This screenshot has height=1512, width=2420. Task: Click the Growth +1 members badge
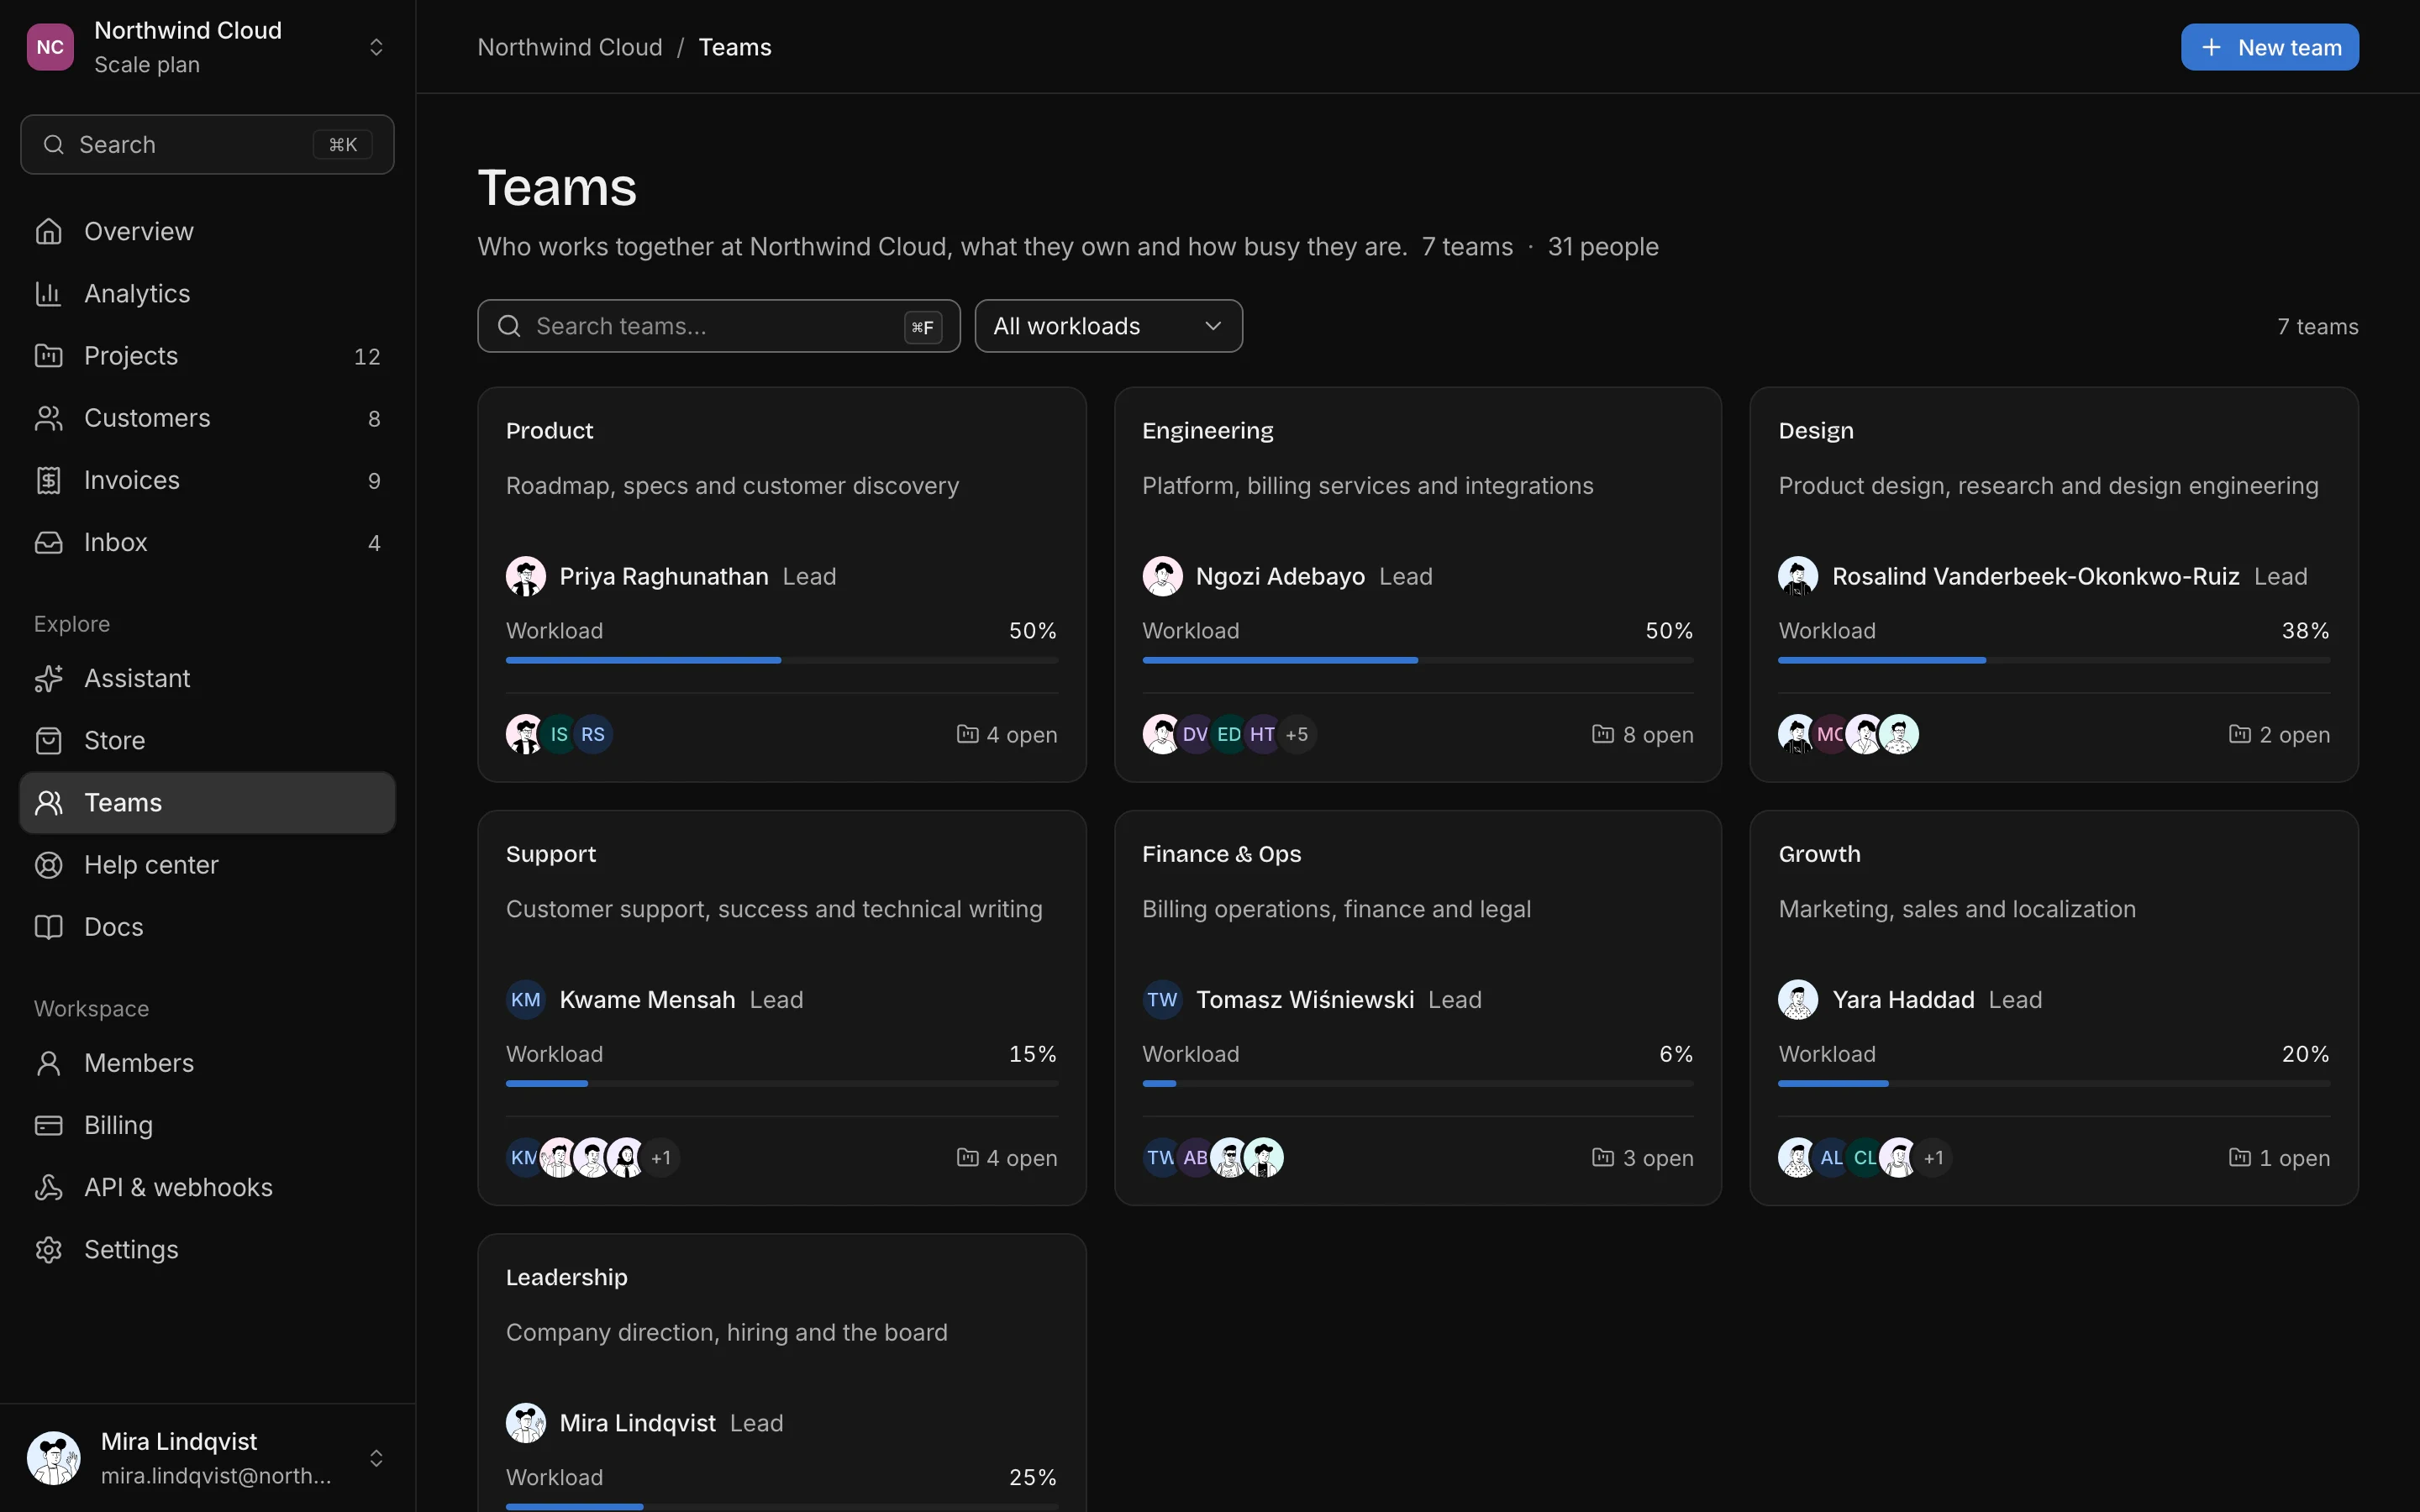(x=1933, y=1157)
